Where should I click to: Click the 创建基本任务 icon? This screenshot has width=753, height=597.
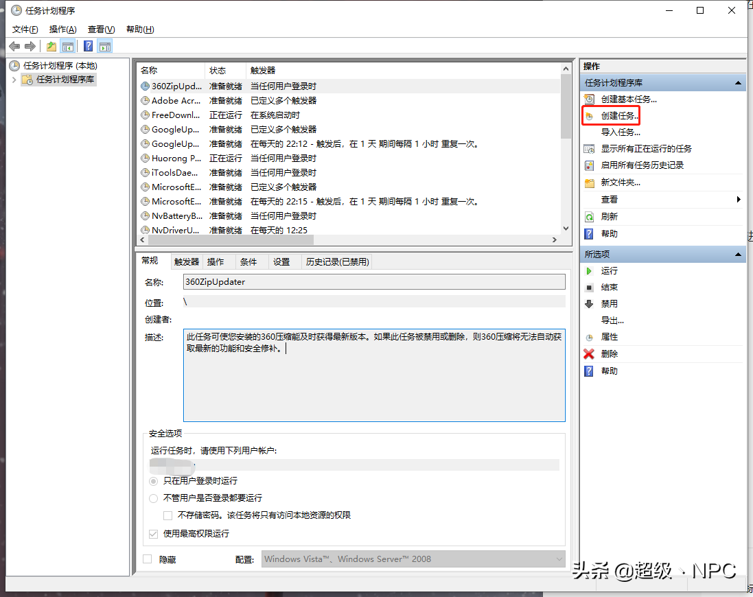point(589,99)
